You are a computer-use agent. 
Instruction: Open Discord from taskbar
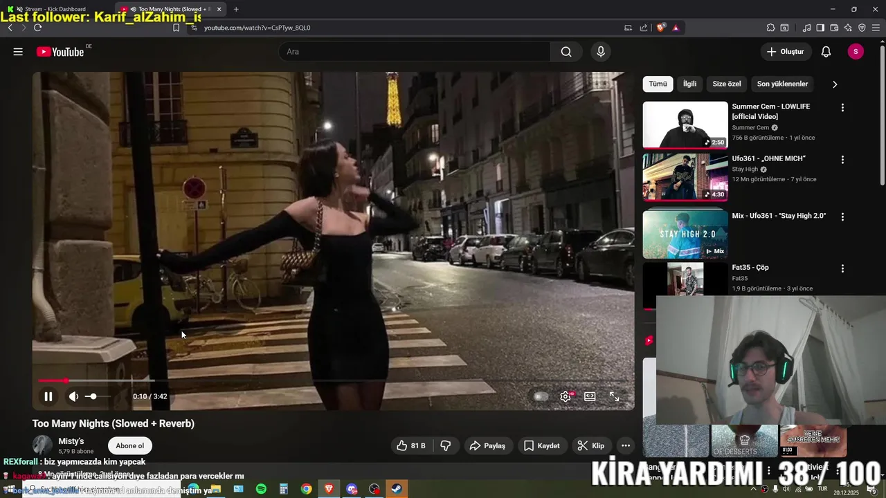pyautogui.click(x=352, y=489)
